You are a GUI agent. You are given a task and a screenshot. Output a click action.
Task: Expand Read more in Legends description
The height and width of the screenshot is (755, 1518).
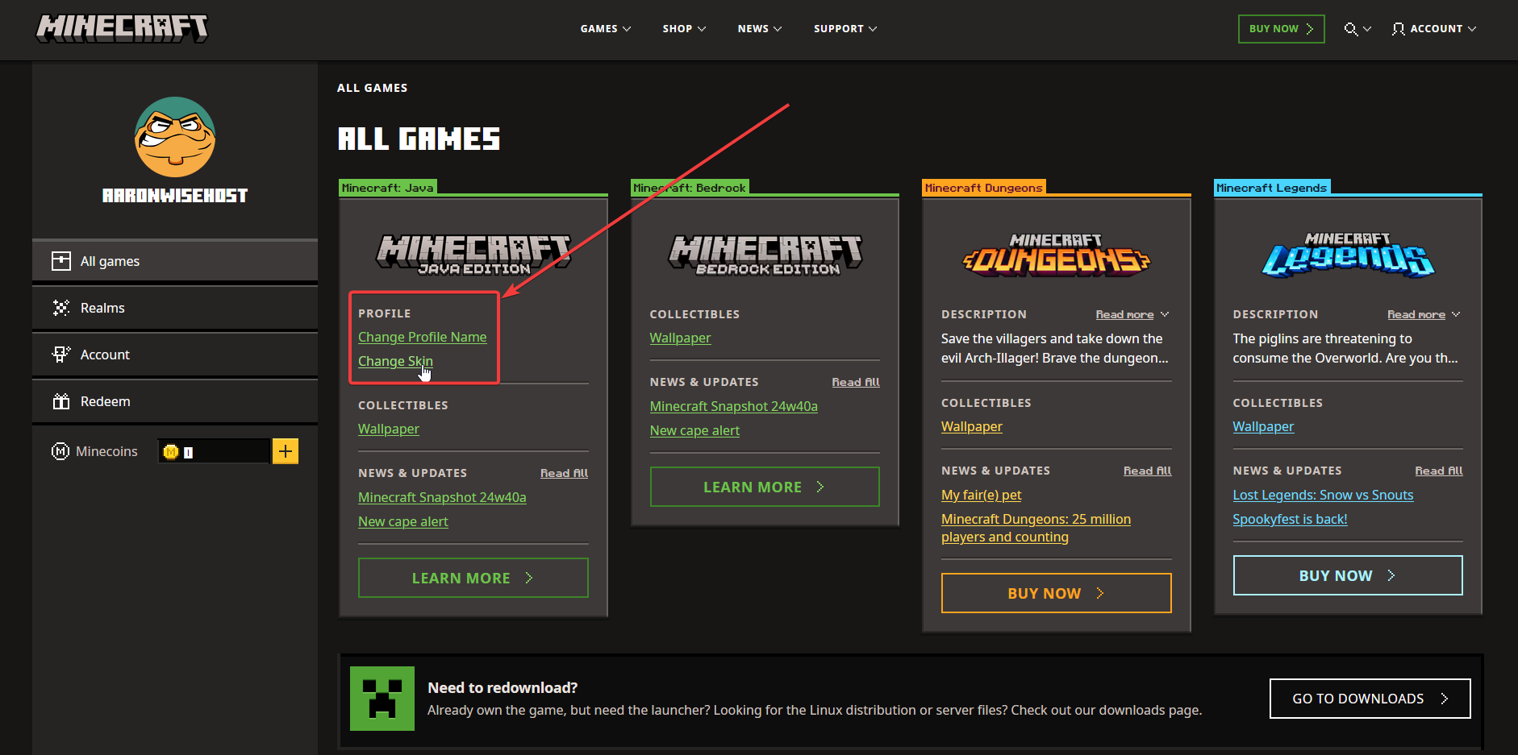tap(1424, 314)
